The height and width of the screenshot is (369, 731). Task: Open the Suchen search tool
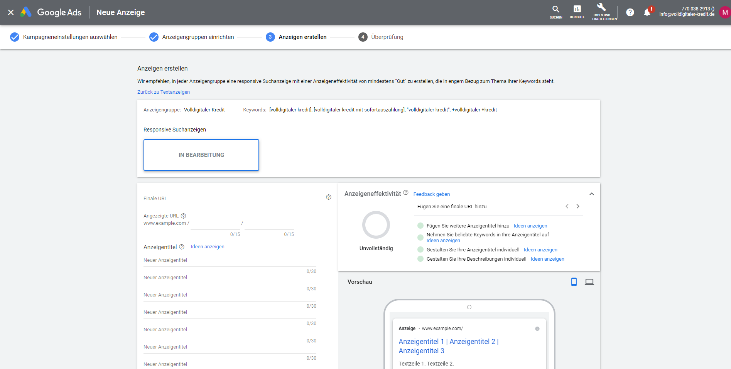point(556,12)
